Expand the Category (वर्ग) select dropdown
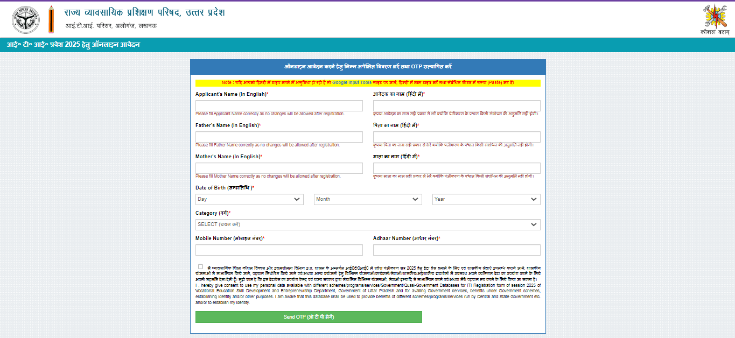This screenshot has height=338, width=735. 368,224
